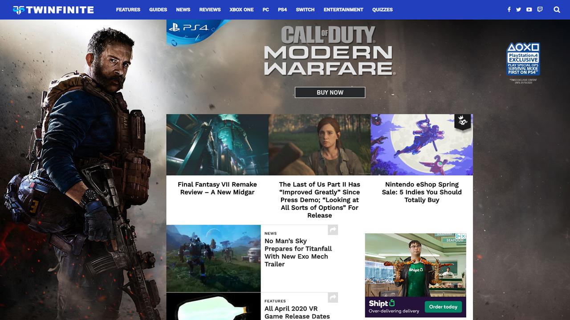
Task: Click the FEATURES category label above VR article
Action: pyautogui.click(x=275, y=301)
